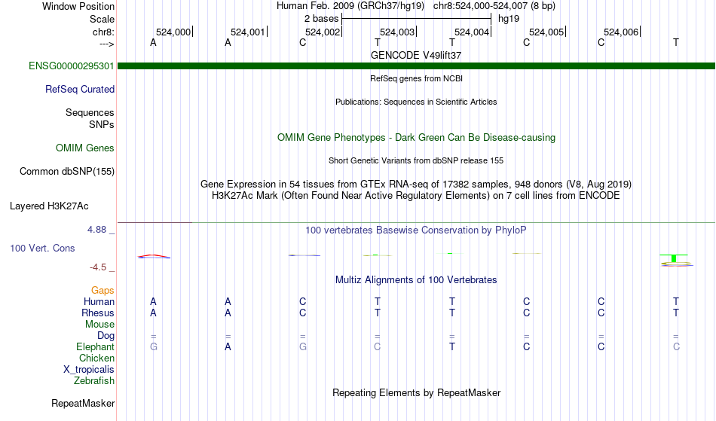Click Multiz Alignments of 100 Vertebrates title
The image size is (716, 421).
pyautogui.click(x=416, y=280)
